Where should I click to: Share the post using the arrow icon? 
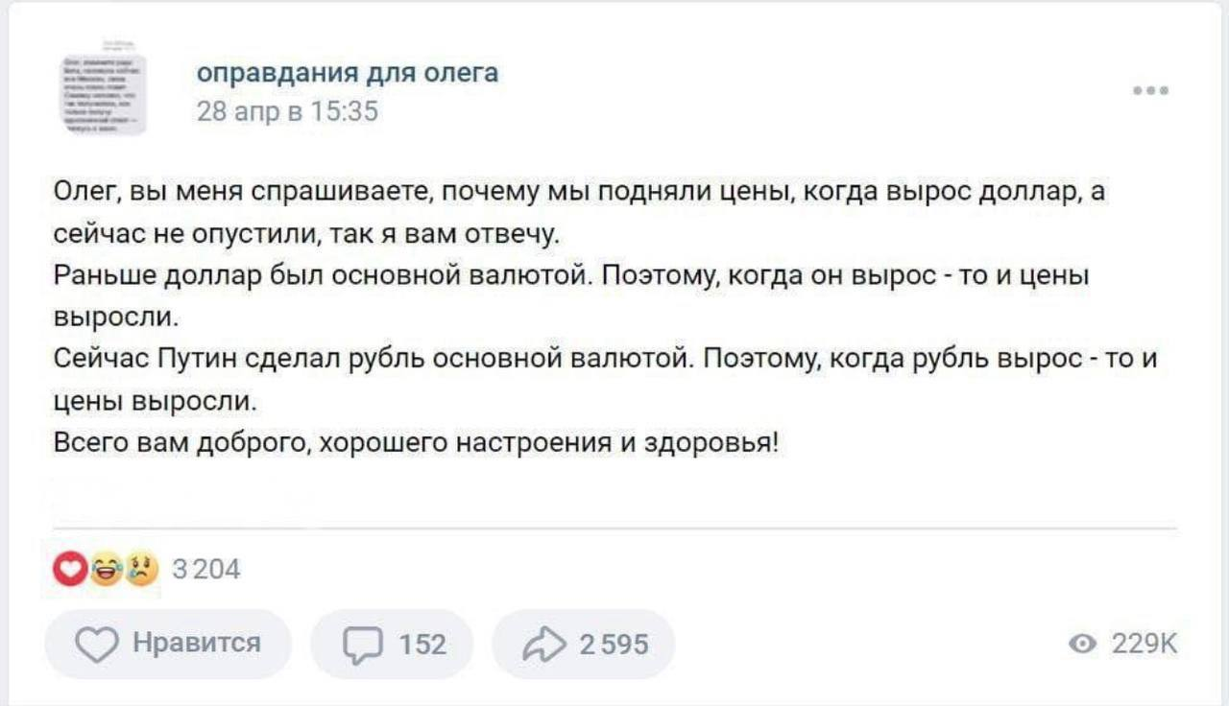543,644
